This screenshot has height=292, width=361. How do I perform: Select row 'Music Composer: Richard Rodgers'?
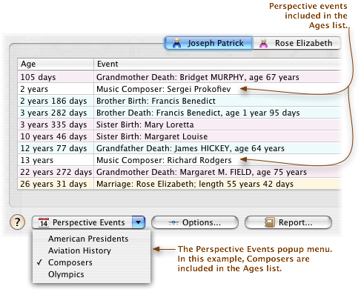[x=179, y=160]
